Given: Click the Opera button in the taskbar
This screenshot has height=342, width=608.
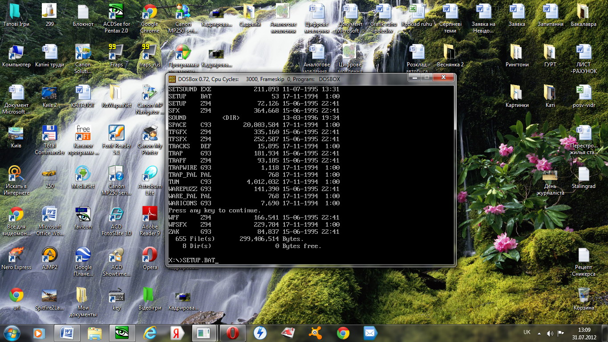Looking at the screenshot, I should click(x=232, y=333).
